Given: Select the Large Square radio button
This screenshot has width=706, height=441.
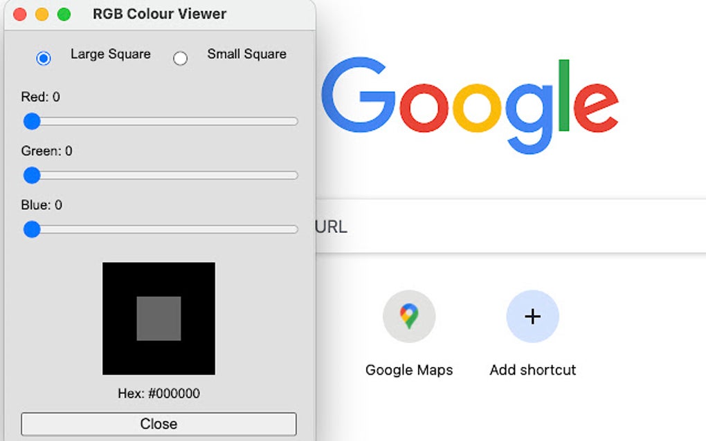Looking at the screenshot, I should tap(44, 58).
